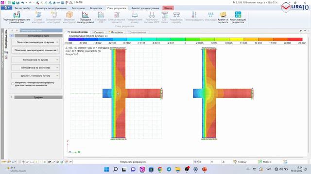Open Розрахунок ribbon tab

[78, 8]
